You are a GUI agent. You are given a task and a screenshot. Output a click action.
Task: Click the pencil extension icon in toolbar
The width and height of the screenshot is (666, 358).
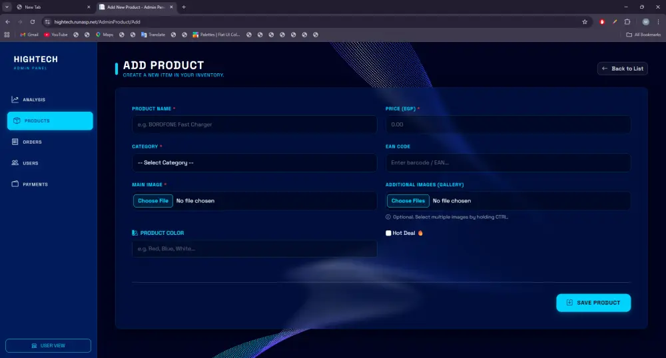(615, 22)
